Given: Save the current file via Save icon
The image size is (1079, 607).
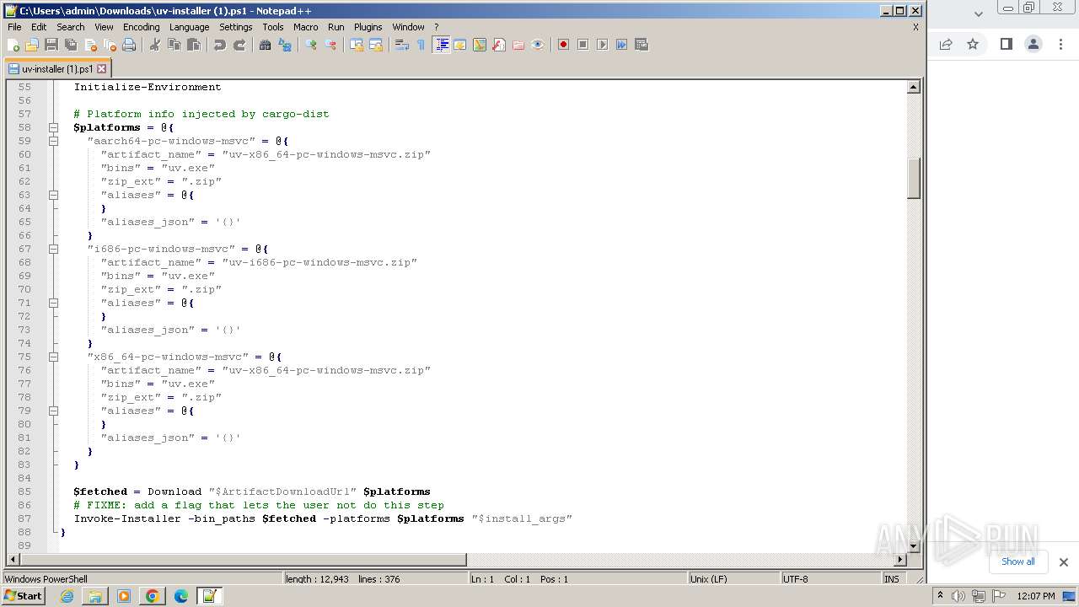Looking at the screenshot, I should coord(51,45).
